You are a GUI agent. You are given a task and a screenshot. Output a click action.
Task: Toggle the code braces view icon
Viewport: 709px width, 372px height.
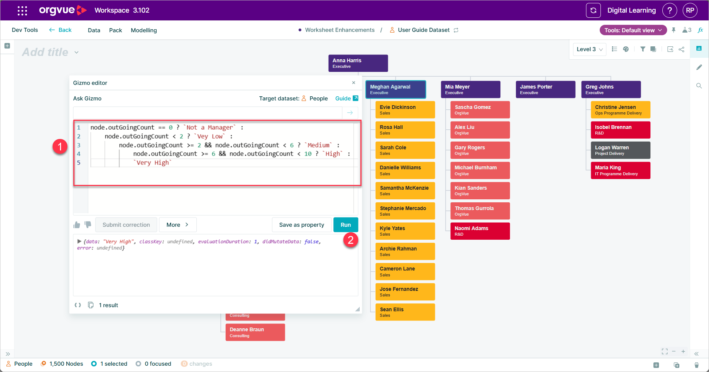[x=78, y=305]
